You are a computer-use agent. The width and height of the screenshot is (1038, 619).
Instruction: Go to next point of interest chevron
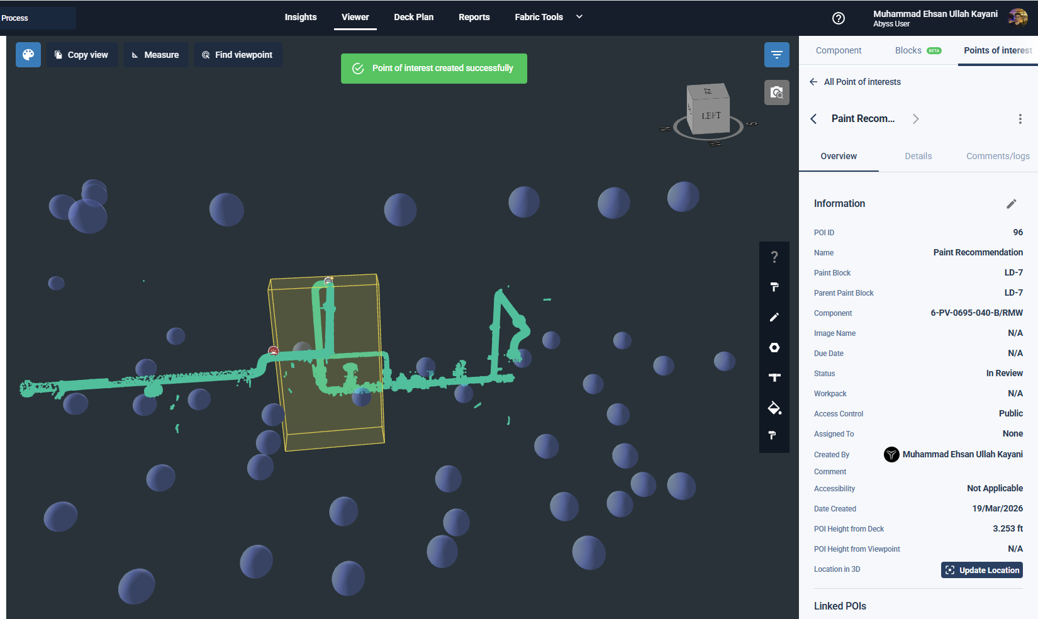915,119
